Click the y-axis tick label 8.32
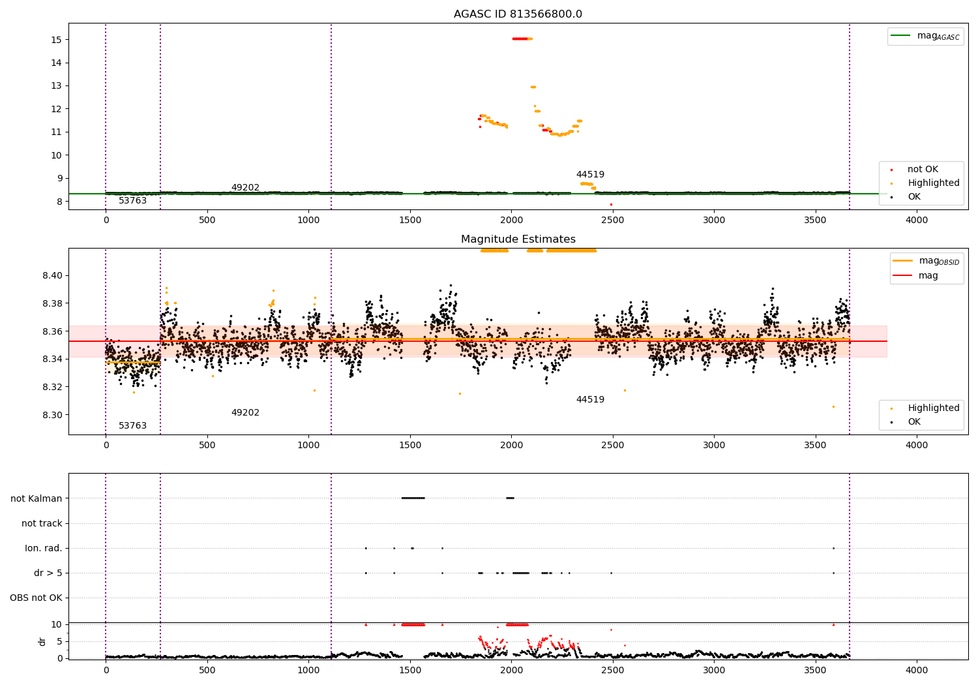 (x=53, y=387)
